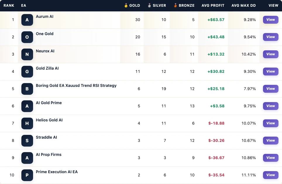Screen dimensions: 282x184
Task: Click the RANK column header
Action: (x=9, y=6)
